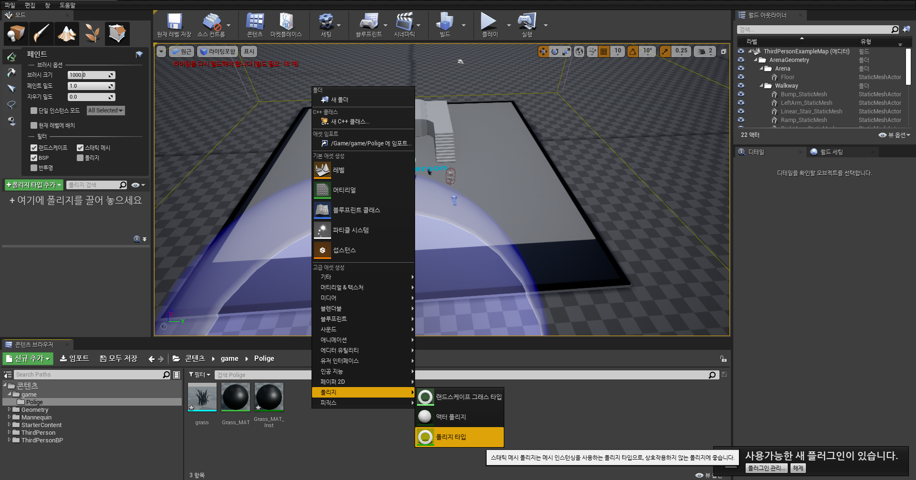Toggle place in current level checkbox

coord(34,125)
